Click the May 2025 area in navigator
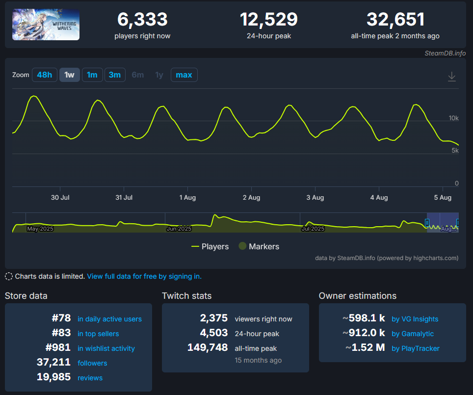Viewport: 473px width, 395px height. (x=40, y=228)
